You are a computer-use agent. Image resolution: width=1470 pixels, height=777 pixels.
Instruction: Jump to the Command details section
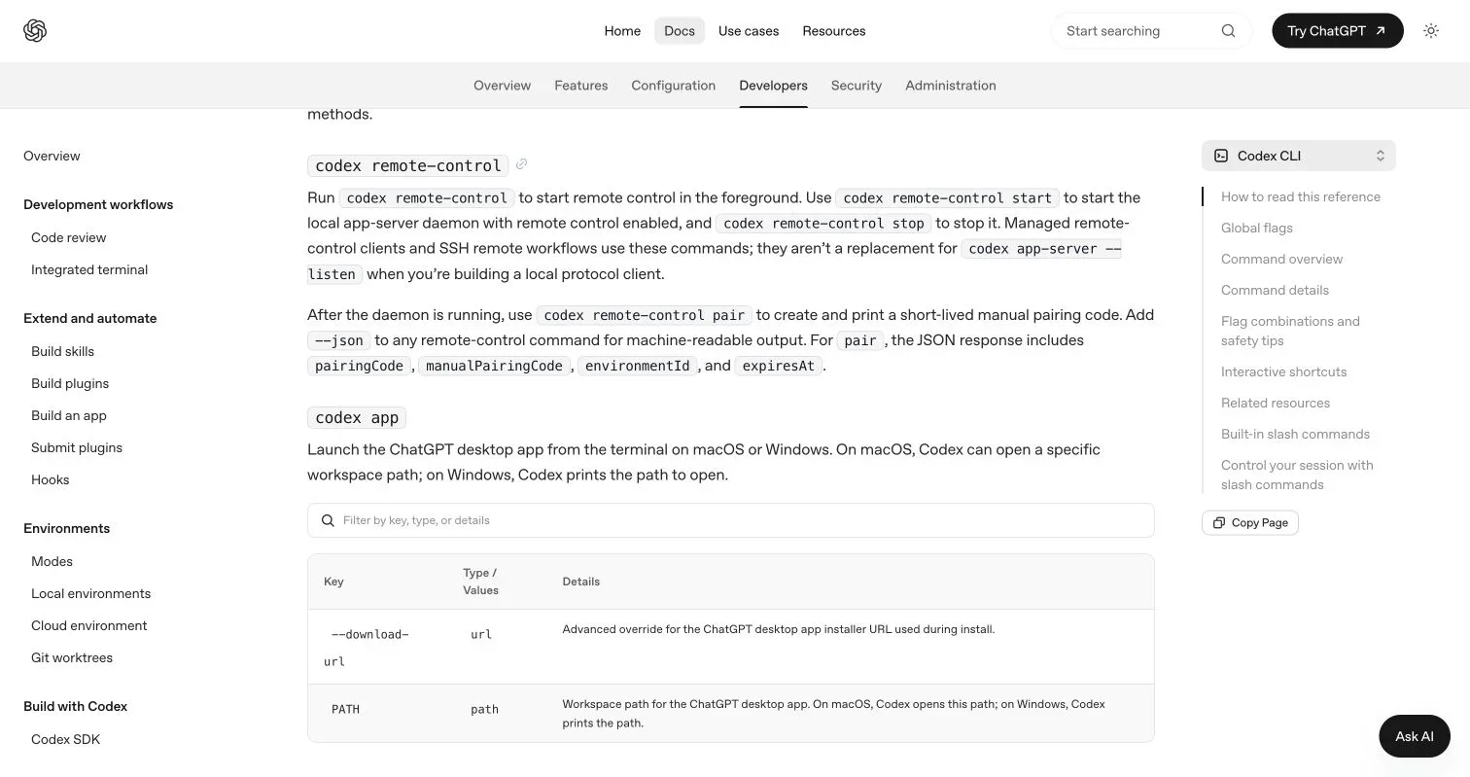[x=1275, y=290]
